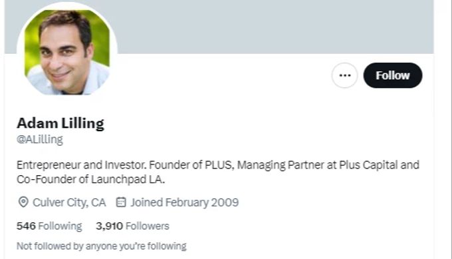The height and width of the screenshot is (259, 452).
Task: Click the calendar joined-date icon
Action: pos(121,202)
